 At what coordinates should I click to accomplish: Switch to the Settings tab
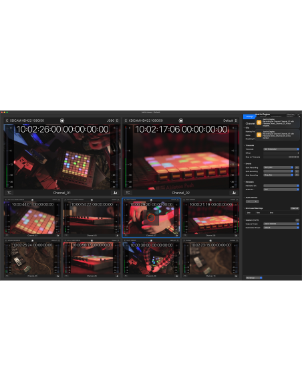click(x=249, y=116)
